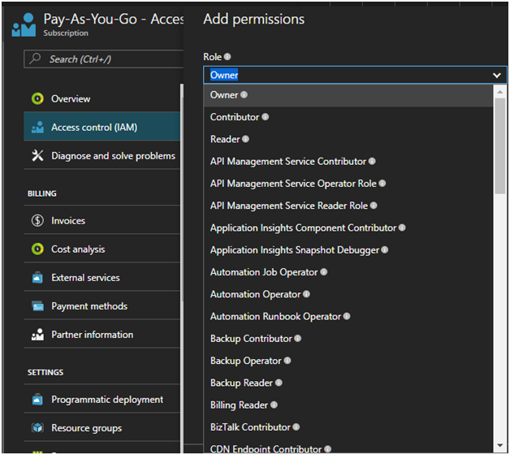
Task: Click info icon beside API Management Service Reader Role
Action: click(374, 206)
